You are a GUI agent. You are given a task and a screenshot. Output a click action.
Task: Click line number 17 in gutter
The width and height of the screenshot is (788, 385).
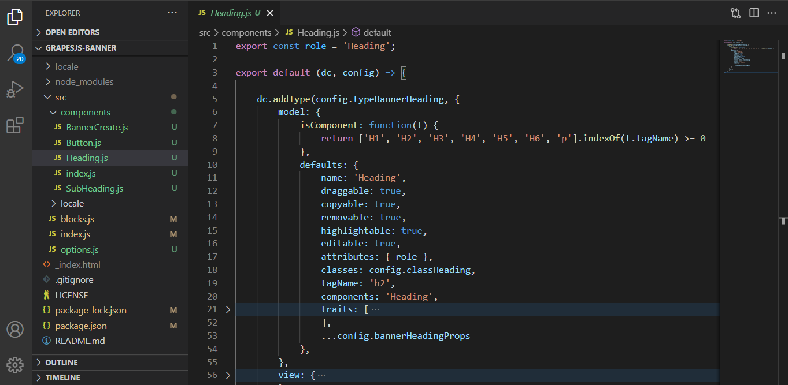coord(212,257)
